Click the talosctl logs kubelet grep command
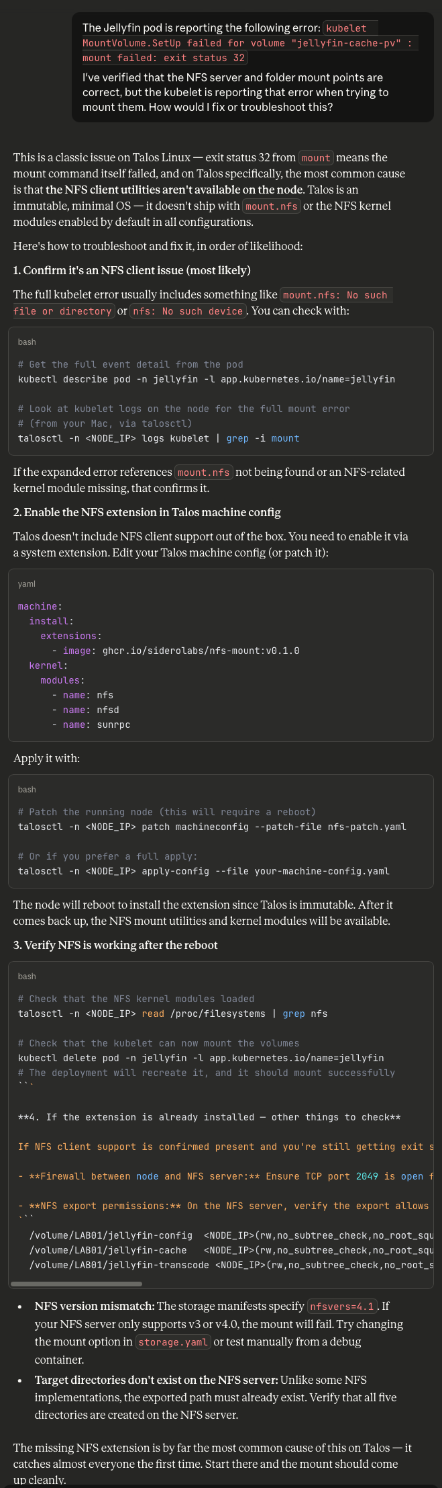The image size is (442, 1488). tap(158, 438)
